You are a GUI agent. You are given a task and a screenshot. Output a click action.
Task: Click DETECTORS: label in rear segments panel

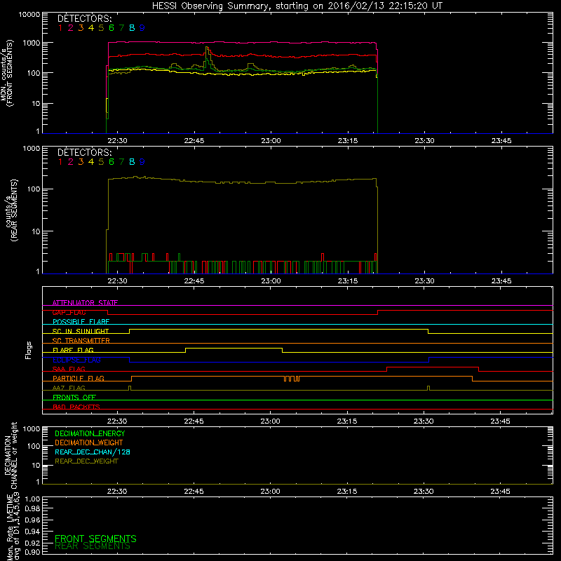85,152
